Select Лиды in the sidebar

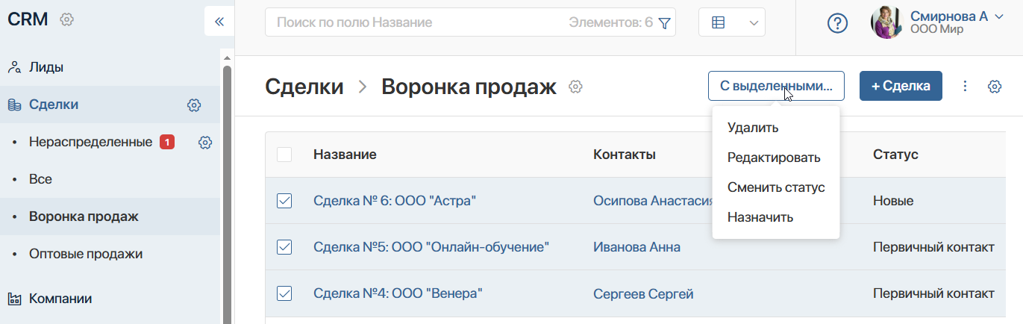point(46,67)
